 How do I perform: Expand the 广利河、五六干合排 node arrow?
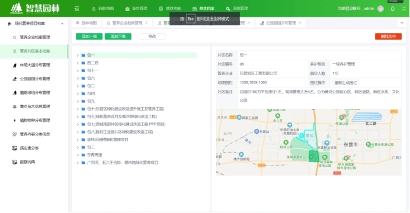coord(78,163)
